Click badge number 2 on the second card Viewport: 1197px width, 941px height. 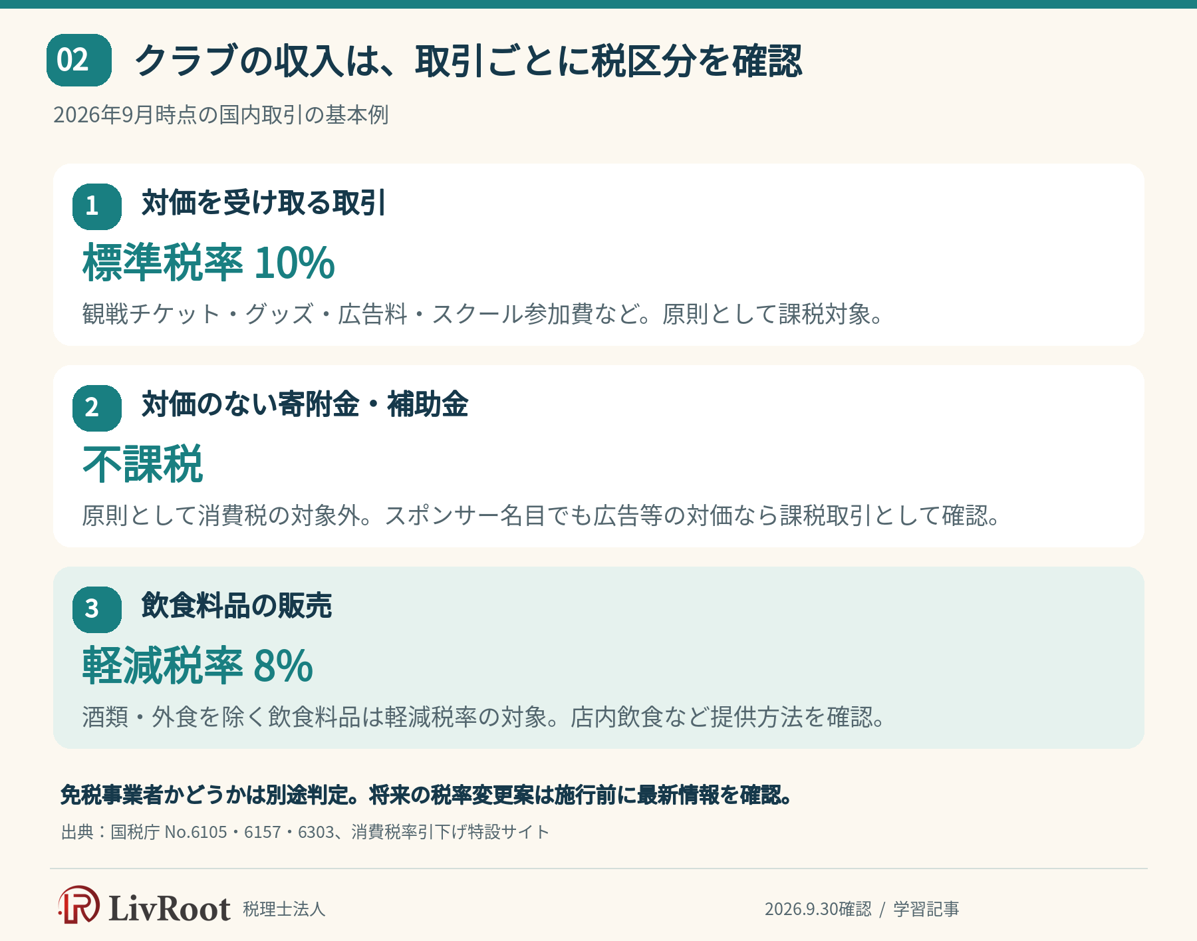(x=97, y=408)
